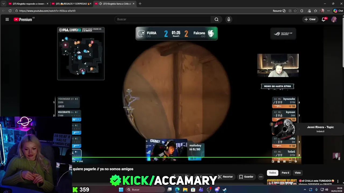This screenshot has width=344, height=193.
Task: Click the Resumir button in address bar
Action: click(x=279, y=11)
